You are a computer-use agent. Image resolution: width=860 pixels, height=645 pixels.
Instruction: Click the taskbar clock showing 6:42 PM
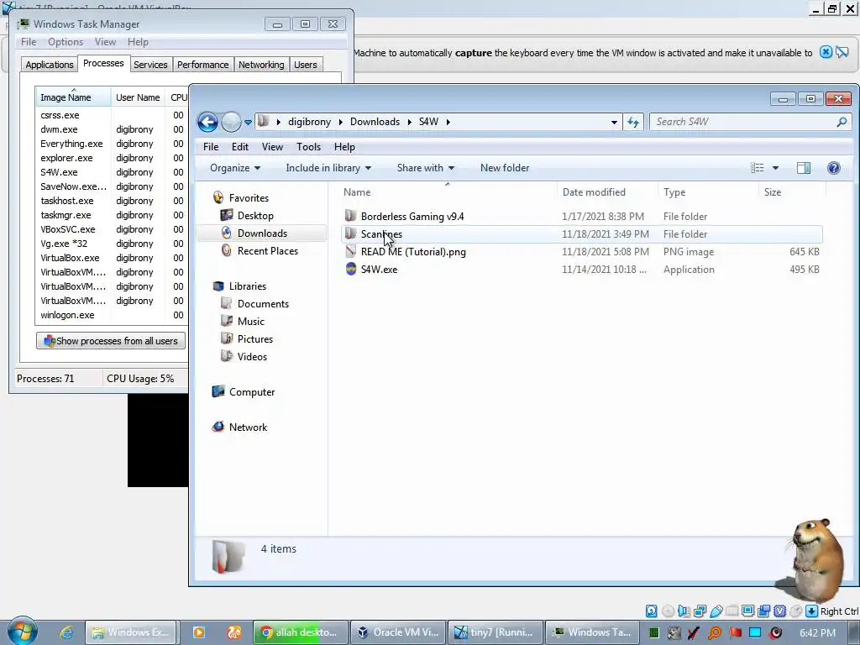(817, 632)
